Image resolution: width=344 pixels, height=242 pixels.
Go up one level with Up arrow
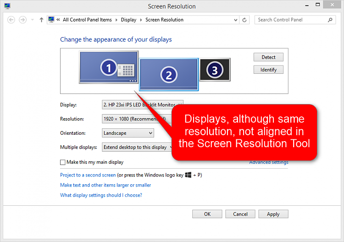tap(41, 20)
